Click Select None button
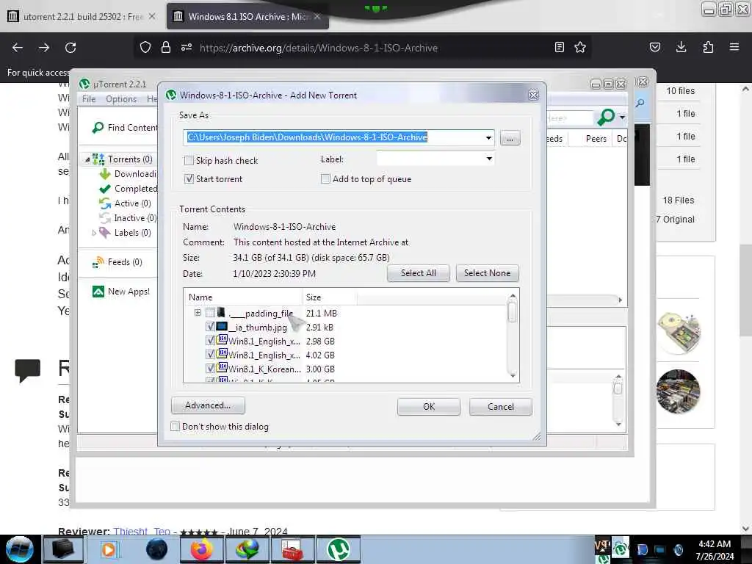The width and height of the screenshot is (752, 564). click(x=488, y=273)
